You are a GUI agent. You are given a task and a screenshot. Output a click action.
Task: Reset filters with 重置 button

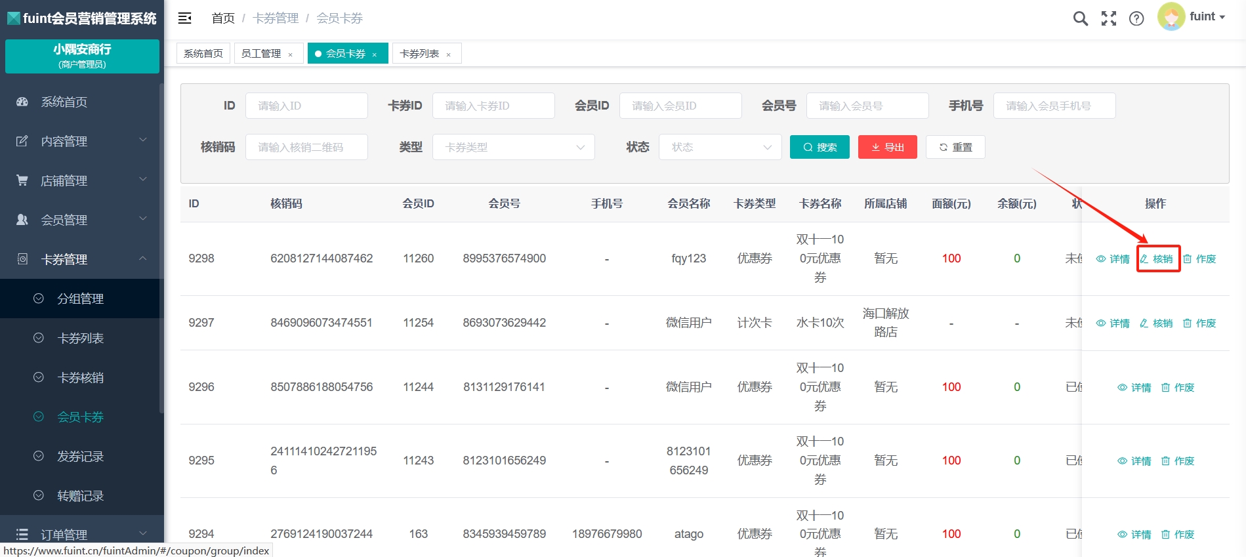(x=955, y=147)
